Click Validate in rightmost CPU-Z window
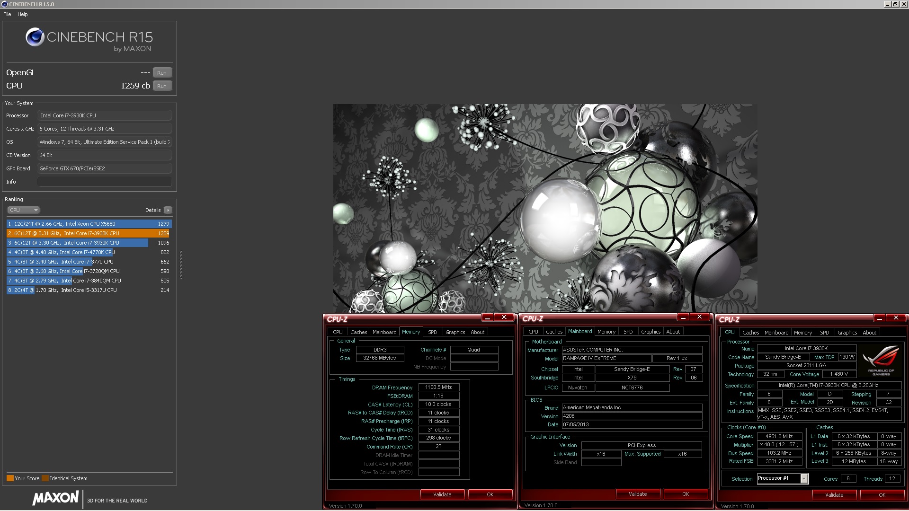The width and height of the screenshot is (909, 511). [x=834, y=495]
